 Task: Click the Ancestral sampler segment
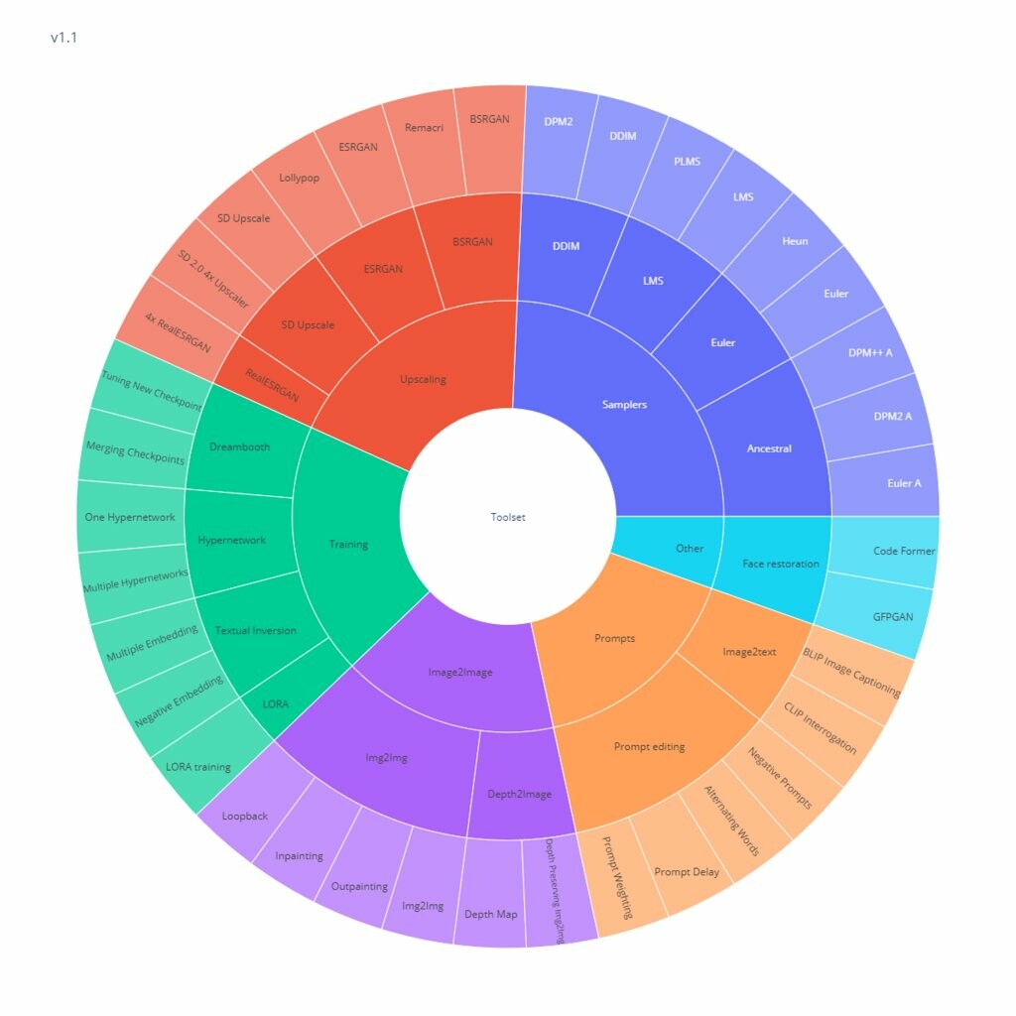tap(769, 448)
